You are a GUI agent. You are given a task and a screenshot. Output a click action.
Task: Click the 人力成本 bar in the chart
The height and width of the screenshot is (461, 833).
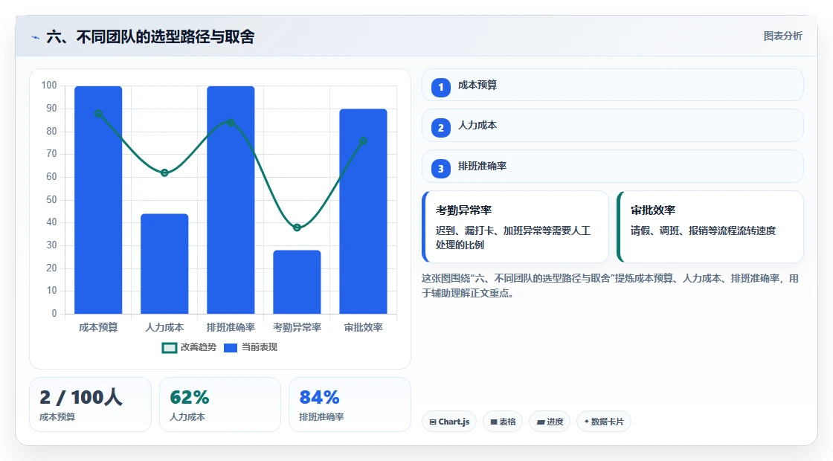[164, 263]
